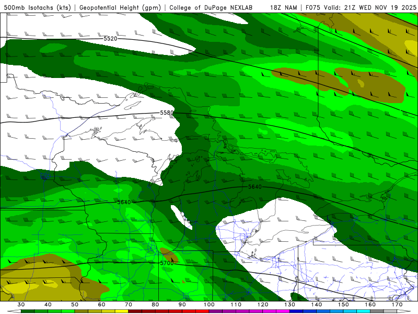Click the 170 value on the color scale
Screen dimensions: 418x314
pyautogui.click(x=397, y=305)
